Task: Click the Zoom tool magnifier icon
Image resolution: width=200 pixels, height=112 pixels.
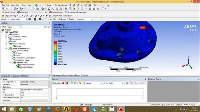Action: click(x=57, y=9)
